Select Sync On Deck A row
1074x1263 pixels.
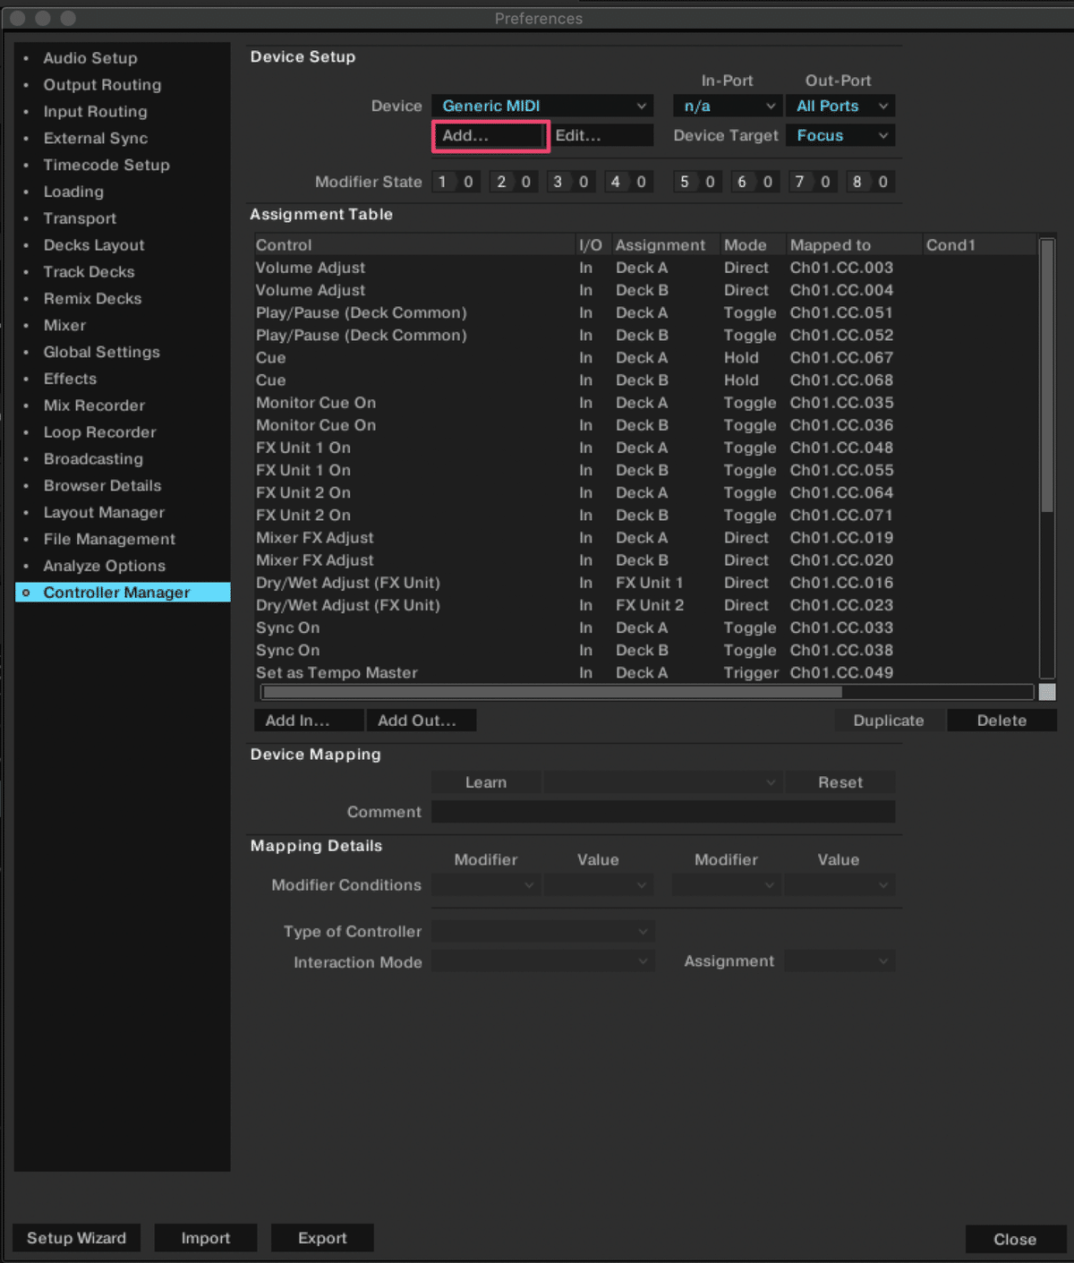click(644, 627)
